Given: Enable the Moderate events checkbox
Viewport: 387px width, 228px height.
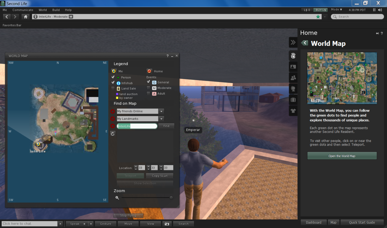Looking at the screenshot, I should pos(148,87).
